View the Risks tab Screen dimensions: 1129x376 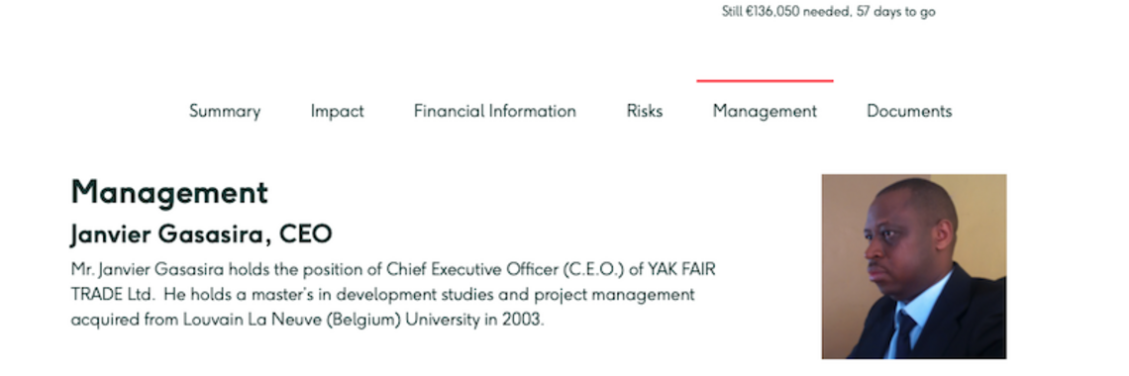point(645,112)
